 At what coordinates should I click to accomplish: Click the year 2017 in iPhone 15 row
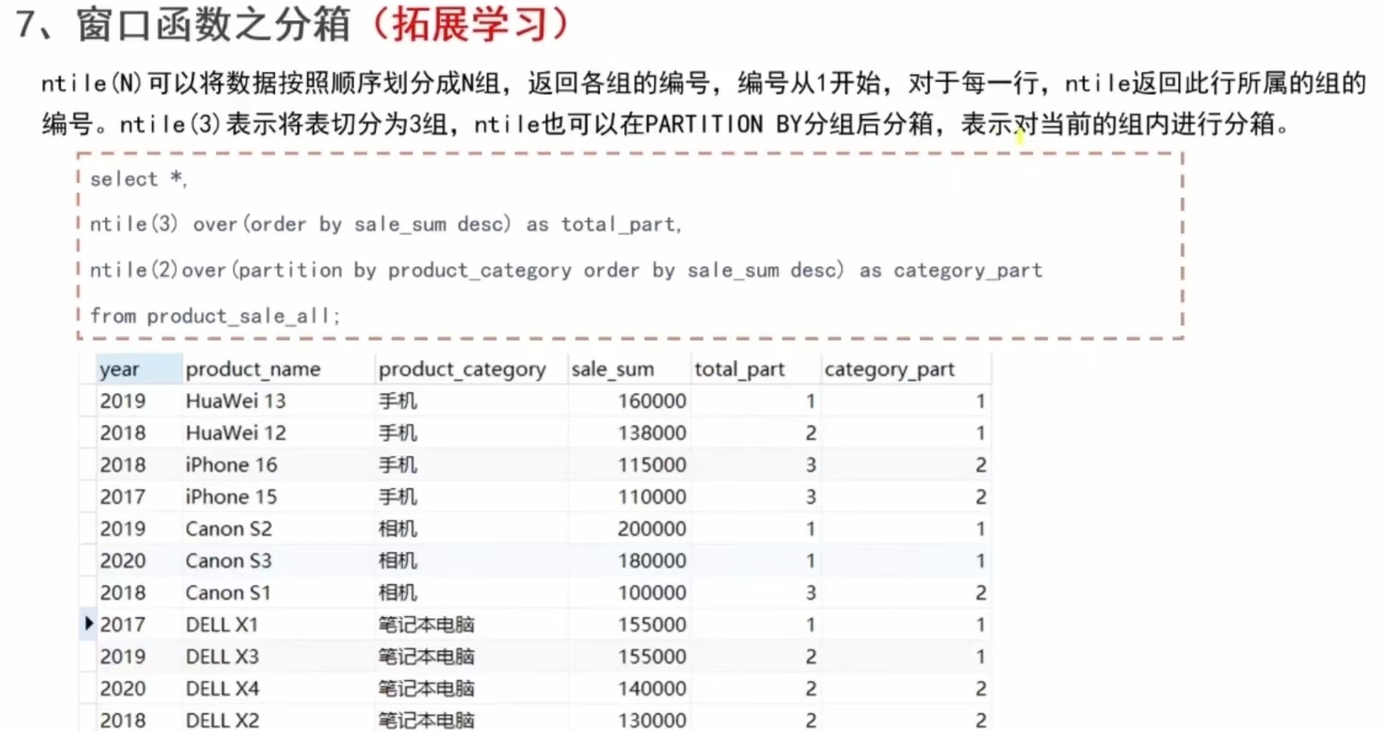pos(123,496)
